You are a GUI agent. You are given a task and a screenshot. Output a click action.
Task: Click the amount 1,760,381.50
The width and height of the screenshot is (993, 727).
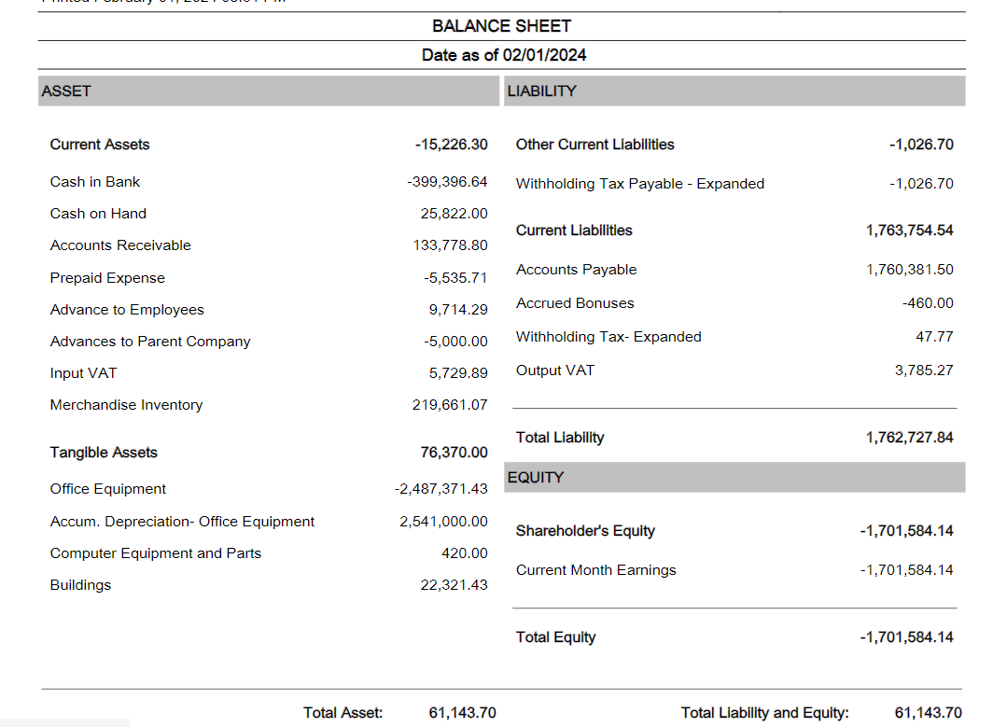click(x=909, y=269)
